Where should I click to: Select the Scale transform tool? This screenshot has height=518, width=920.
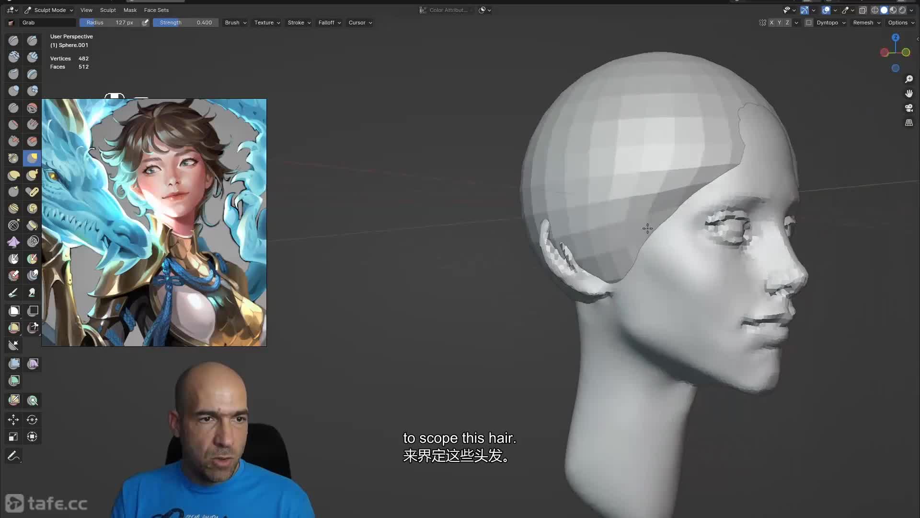pyautogui.click(x=13, y=437)
